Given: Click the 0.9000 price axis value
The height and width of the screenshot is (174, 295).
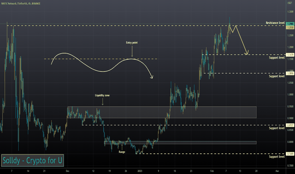Looking at the screenshot, I should 290,118.
